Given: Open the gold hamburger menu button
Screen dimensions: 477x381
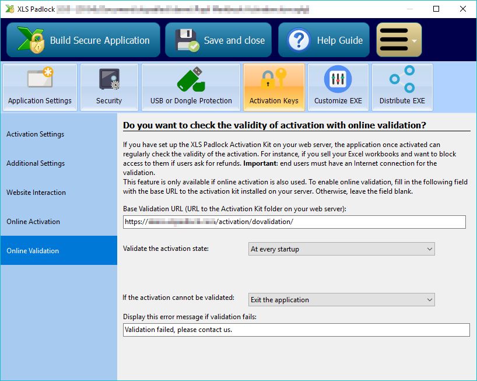Looking at the screenshot, I should coord(399,40).
